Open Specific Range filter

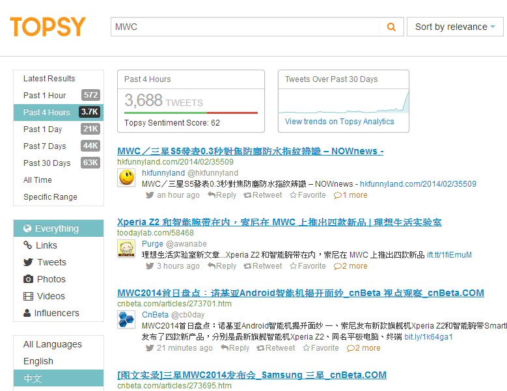tap(59, 196)
